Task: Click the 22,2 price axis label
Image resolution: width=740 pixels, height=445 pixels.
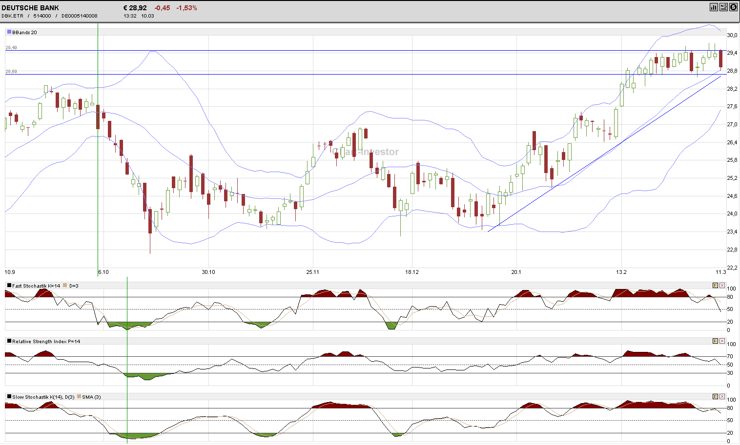Action: pyautogui.click(x=732, y=268)
